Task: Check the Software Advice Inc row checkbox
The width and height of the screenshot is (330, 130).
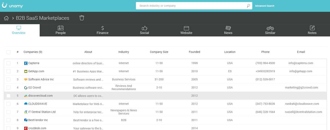Action: [x=9, y=79]
